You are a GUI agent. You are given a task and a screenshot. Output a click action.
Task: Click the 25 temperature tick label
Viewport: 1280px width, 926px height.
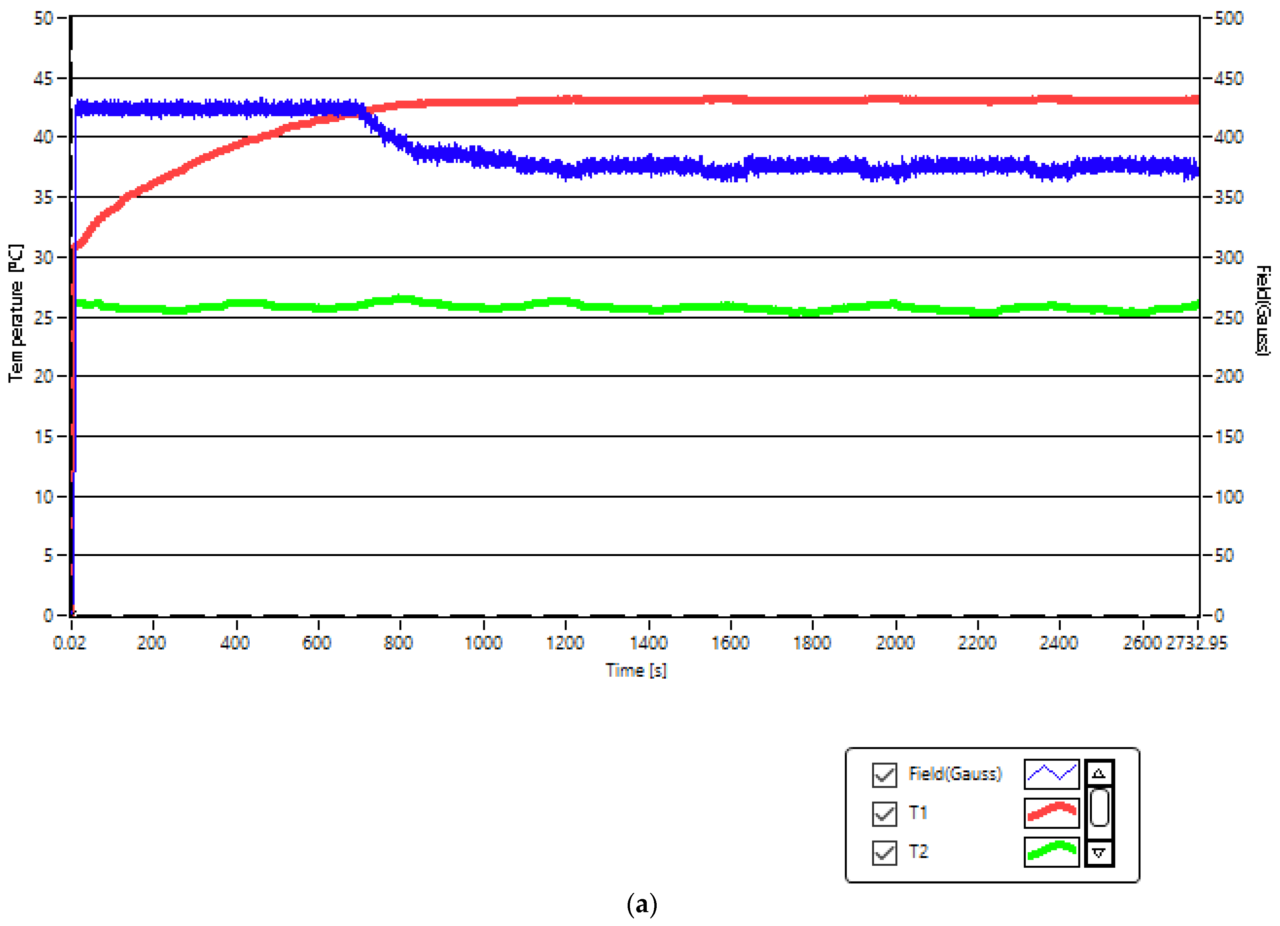tap(44, 318)
